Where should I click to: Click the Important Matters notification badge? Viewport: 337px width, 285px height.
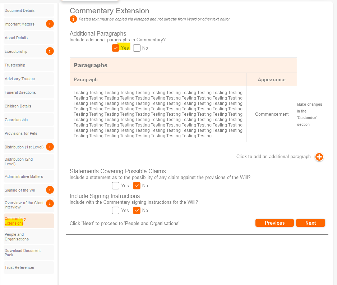tap(50, 24)
